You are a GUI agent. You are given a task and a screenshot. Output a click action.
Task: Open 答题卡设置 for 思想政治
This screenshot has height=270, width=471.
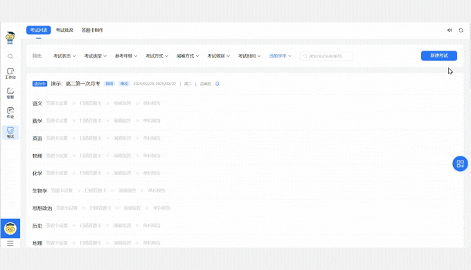point(66,208)
